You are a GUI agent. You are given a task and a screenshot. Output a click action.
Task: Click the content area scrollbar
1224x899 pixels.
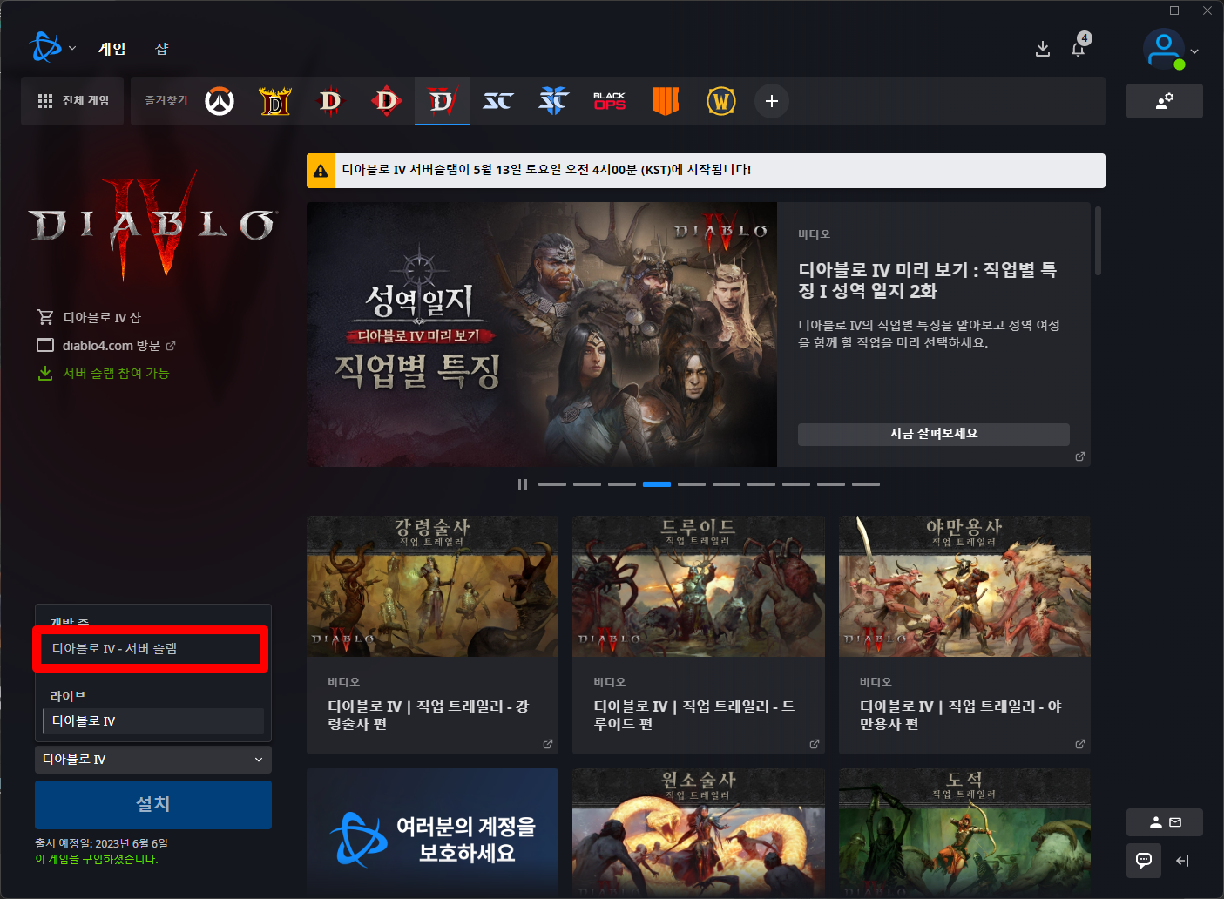pos(1098,241)
